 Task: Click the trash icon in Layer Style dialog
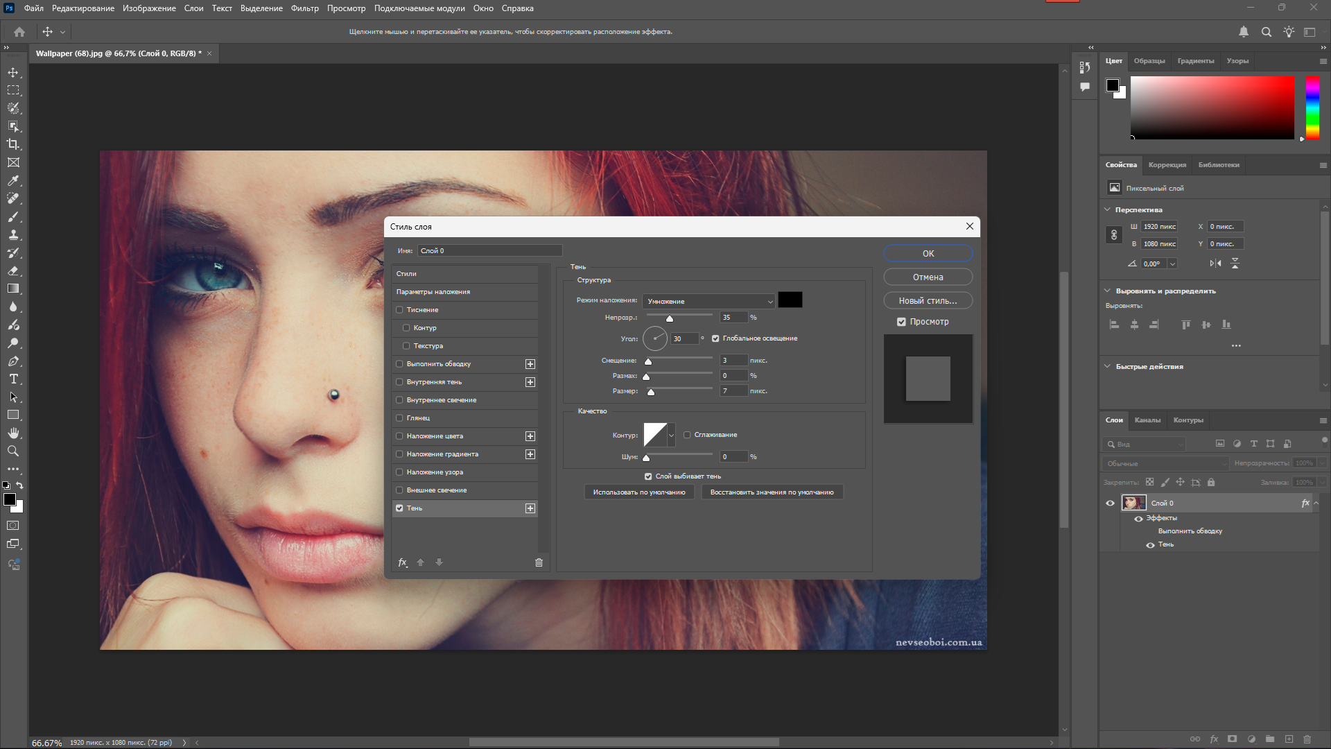click(539, 562)
